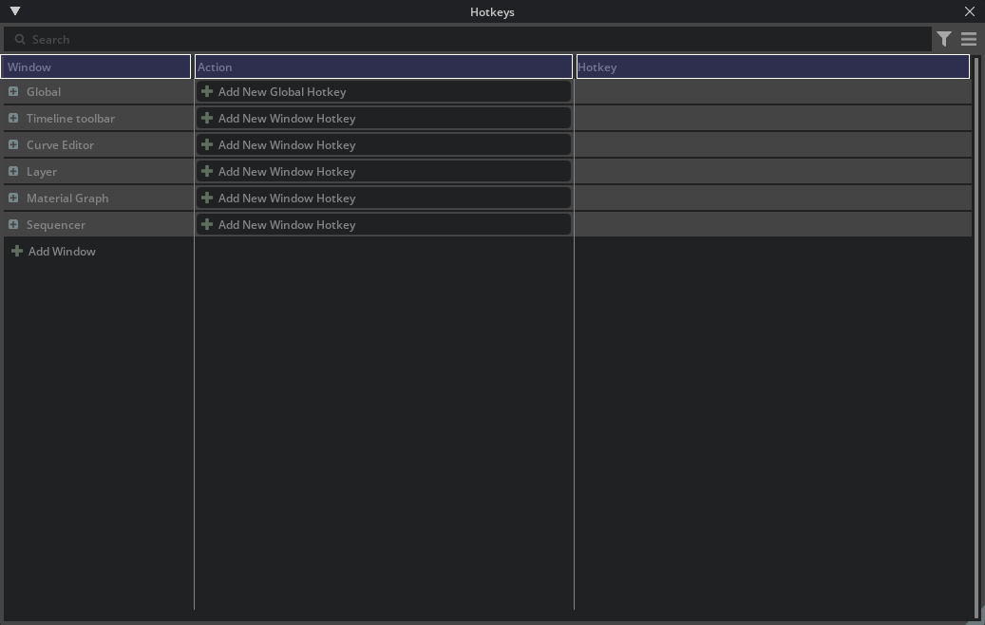Select the Timeline toolbar row label
985x625 pixels.
pyautogui.click(x=70, y=118)
